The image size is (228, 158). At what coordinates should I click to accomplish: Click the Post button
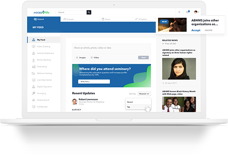(x=144, y=57)
